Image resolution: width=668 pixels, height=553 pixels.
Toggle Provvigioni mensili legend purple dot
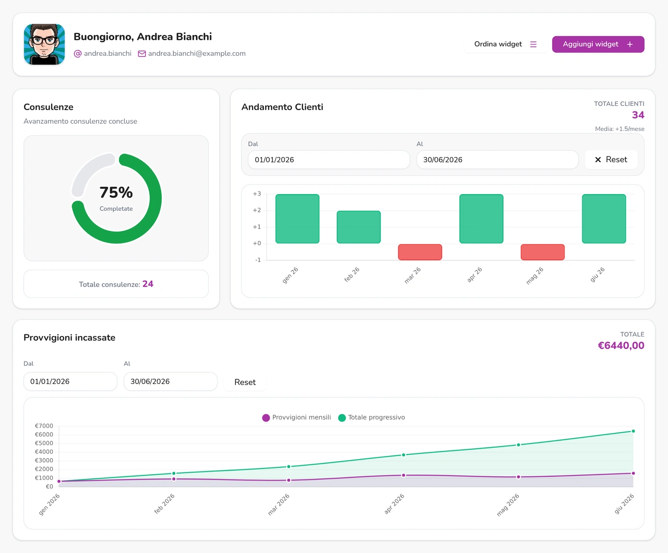[266, 417]
